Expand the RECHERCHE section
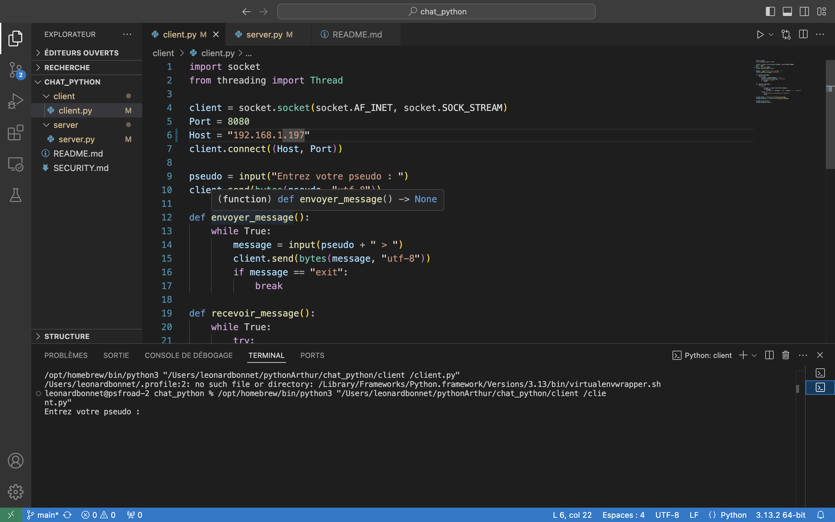The width and height of the screenshot is (835, 522). click(x=87, y=68)
